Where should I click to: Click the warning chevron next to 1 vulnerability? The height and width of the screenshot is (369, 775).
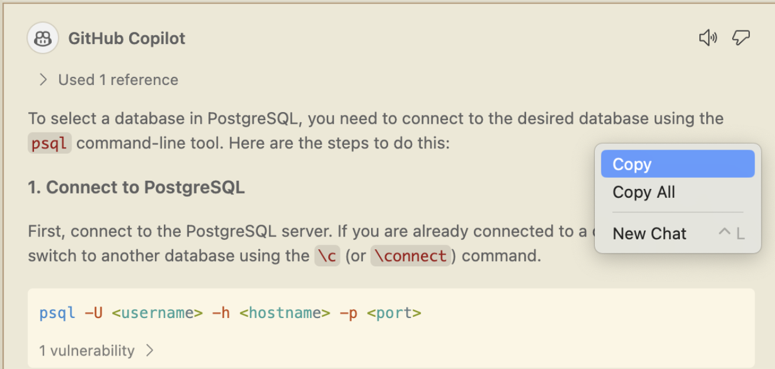click(x=150, y=350)
